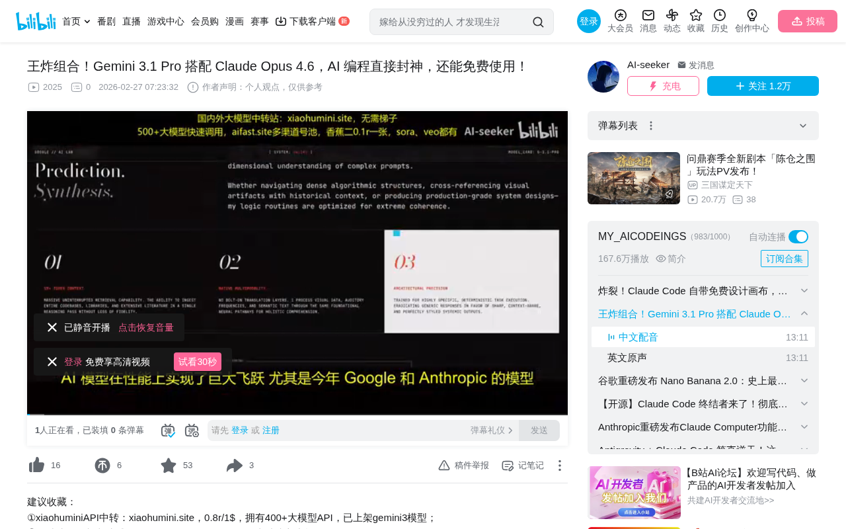
Task: Open 【B站AI论坛】 recommended title
Action: (x=750, y=479)
